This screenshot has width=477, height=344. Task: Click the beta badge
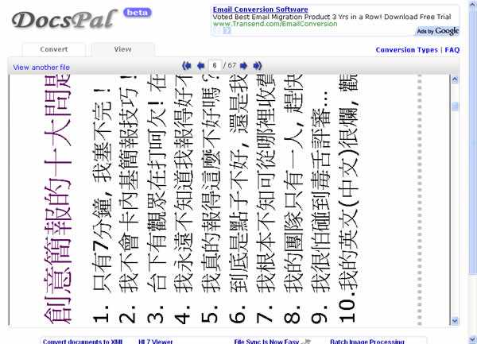(138, 13)
